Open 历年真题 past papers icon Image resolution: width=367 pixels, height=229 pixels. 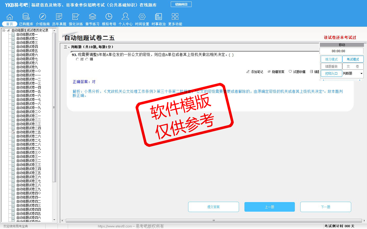coord(59,17)
